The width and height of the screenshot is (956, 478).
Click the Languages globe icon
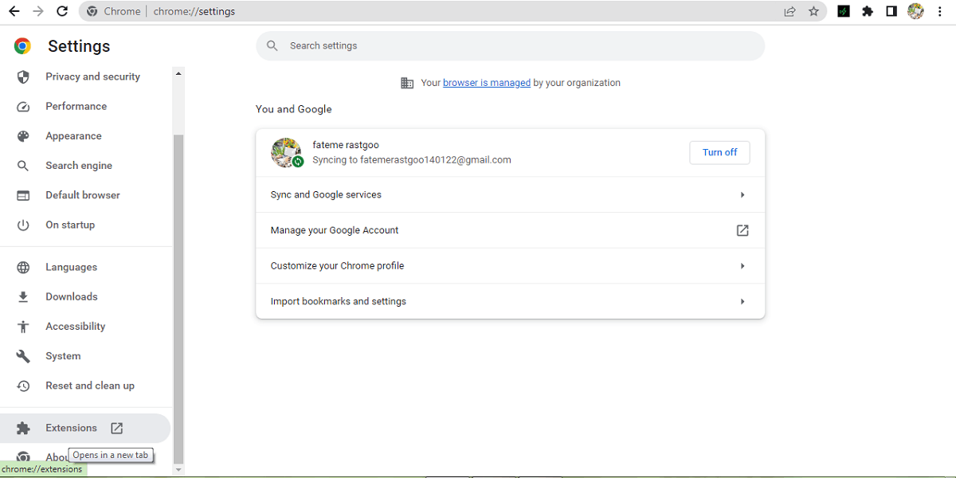pyautogui.click(x=23, y=268)
